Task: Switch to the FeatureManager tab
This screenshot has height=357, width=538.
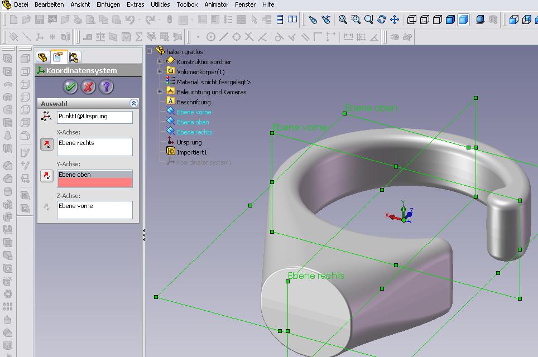Action: coord(42,57)
